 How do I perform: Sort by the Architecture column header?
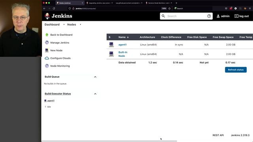[147, 37]
